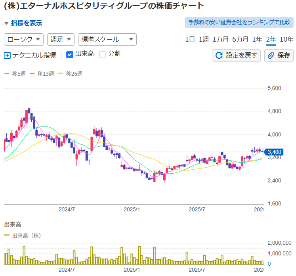Click the triangle icon beside 指標を表示

[x=6, y=23]
